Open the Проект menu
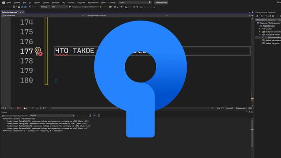Screen dimensions: 281x158 37,3
